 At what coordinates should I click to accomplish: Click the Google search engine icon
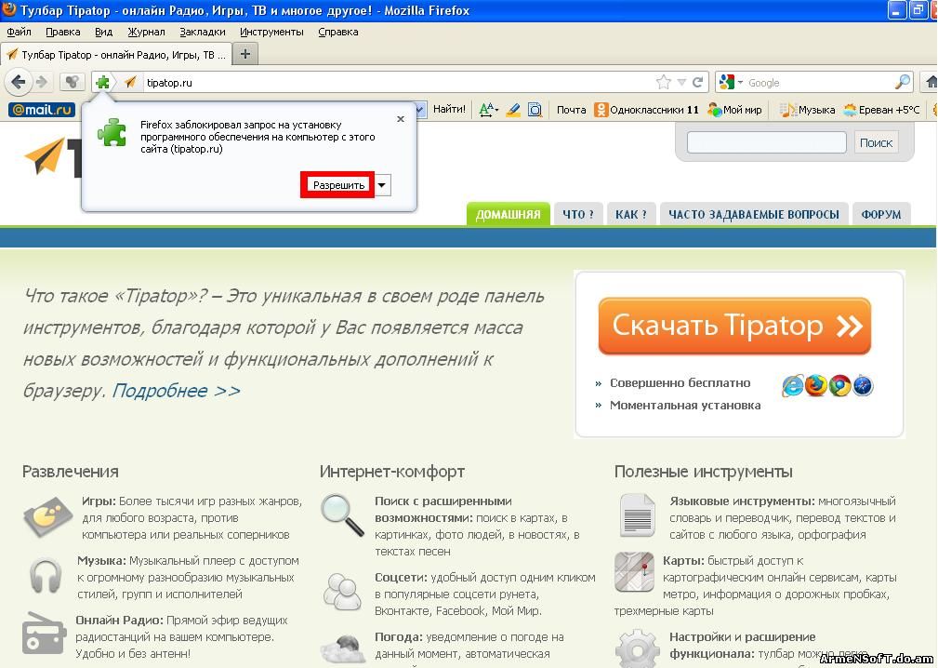pyautogui.click(x=726, y=83)
